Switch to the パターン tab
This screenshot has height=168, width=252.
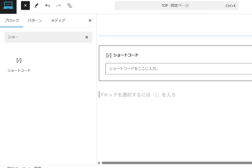click(x=35, y=21)
